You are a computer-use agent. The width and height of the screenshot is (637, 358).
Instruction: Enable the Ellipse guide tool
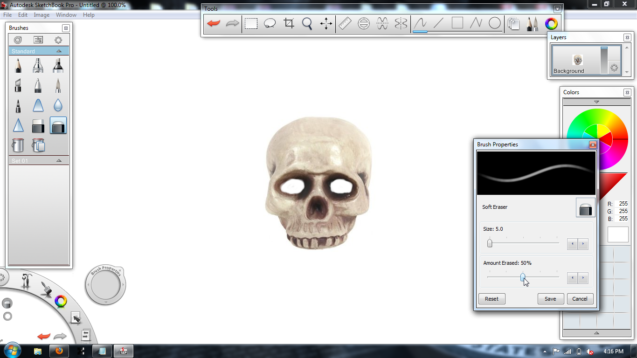pos(364,23)
